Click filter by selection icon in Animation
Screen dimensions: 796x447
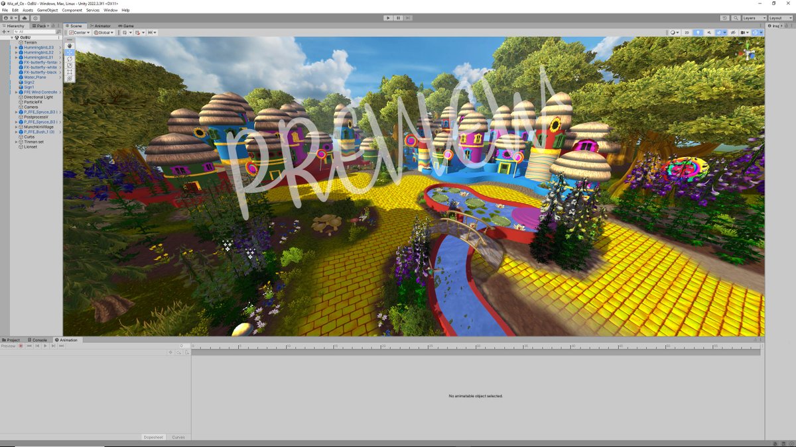pos(170,352)
